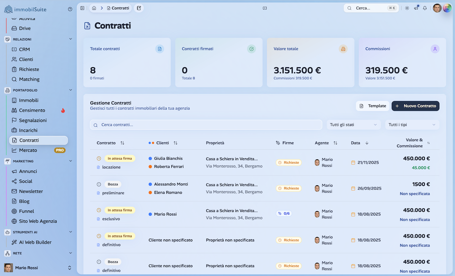
Task: Collapse the Portafoglio sidebar section
Action: 70,90
